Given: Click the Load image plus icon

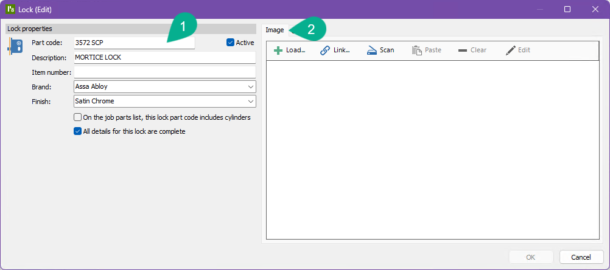Looking at the screenshot, I should pyautogui.click(x=278, y=50).
